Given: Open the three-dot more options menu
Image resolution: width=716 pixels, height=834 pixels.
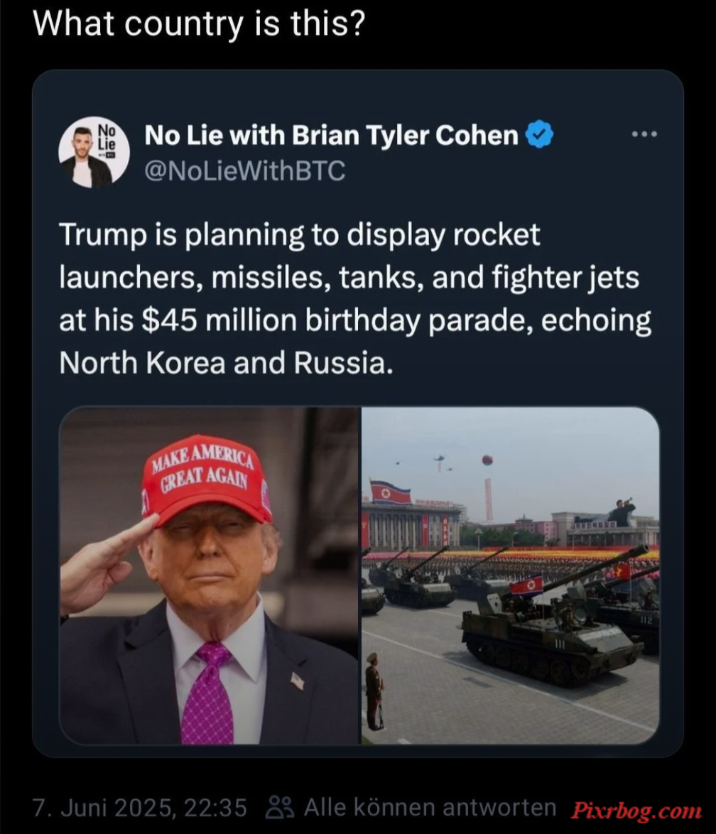Looking at the screenshot, I should pos(644,134).
